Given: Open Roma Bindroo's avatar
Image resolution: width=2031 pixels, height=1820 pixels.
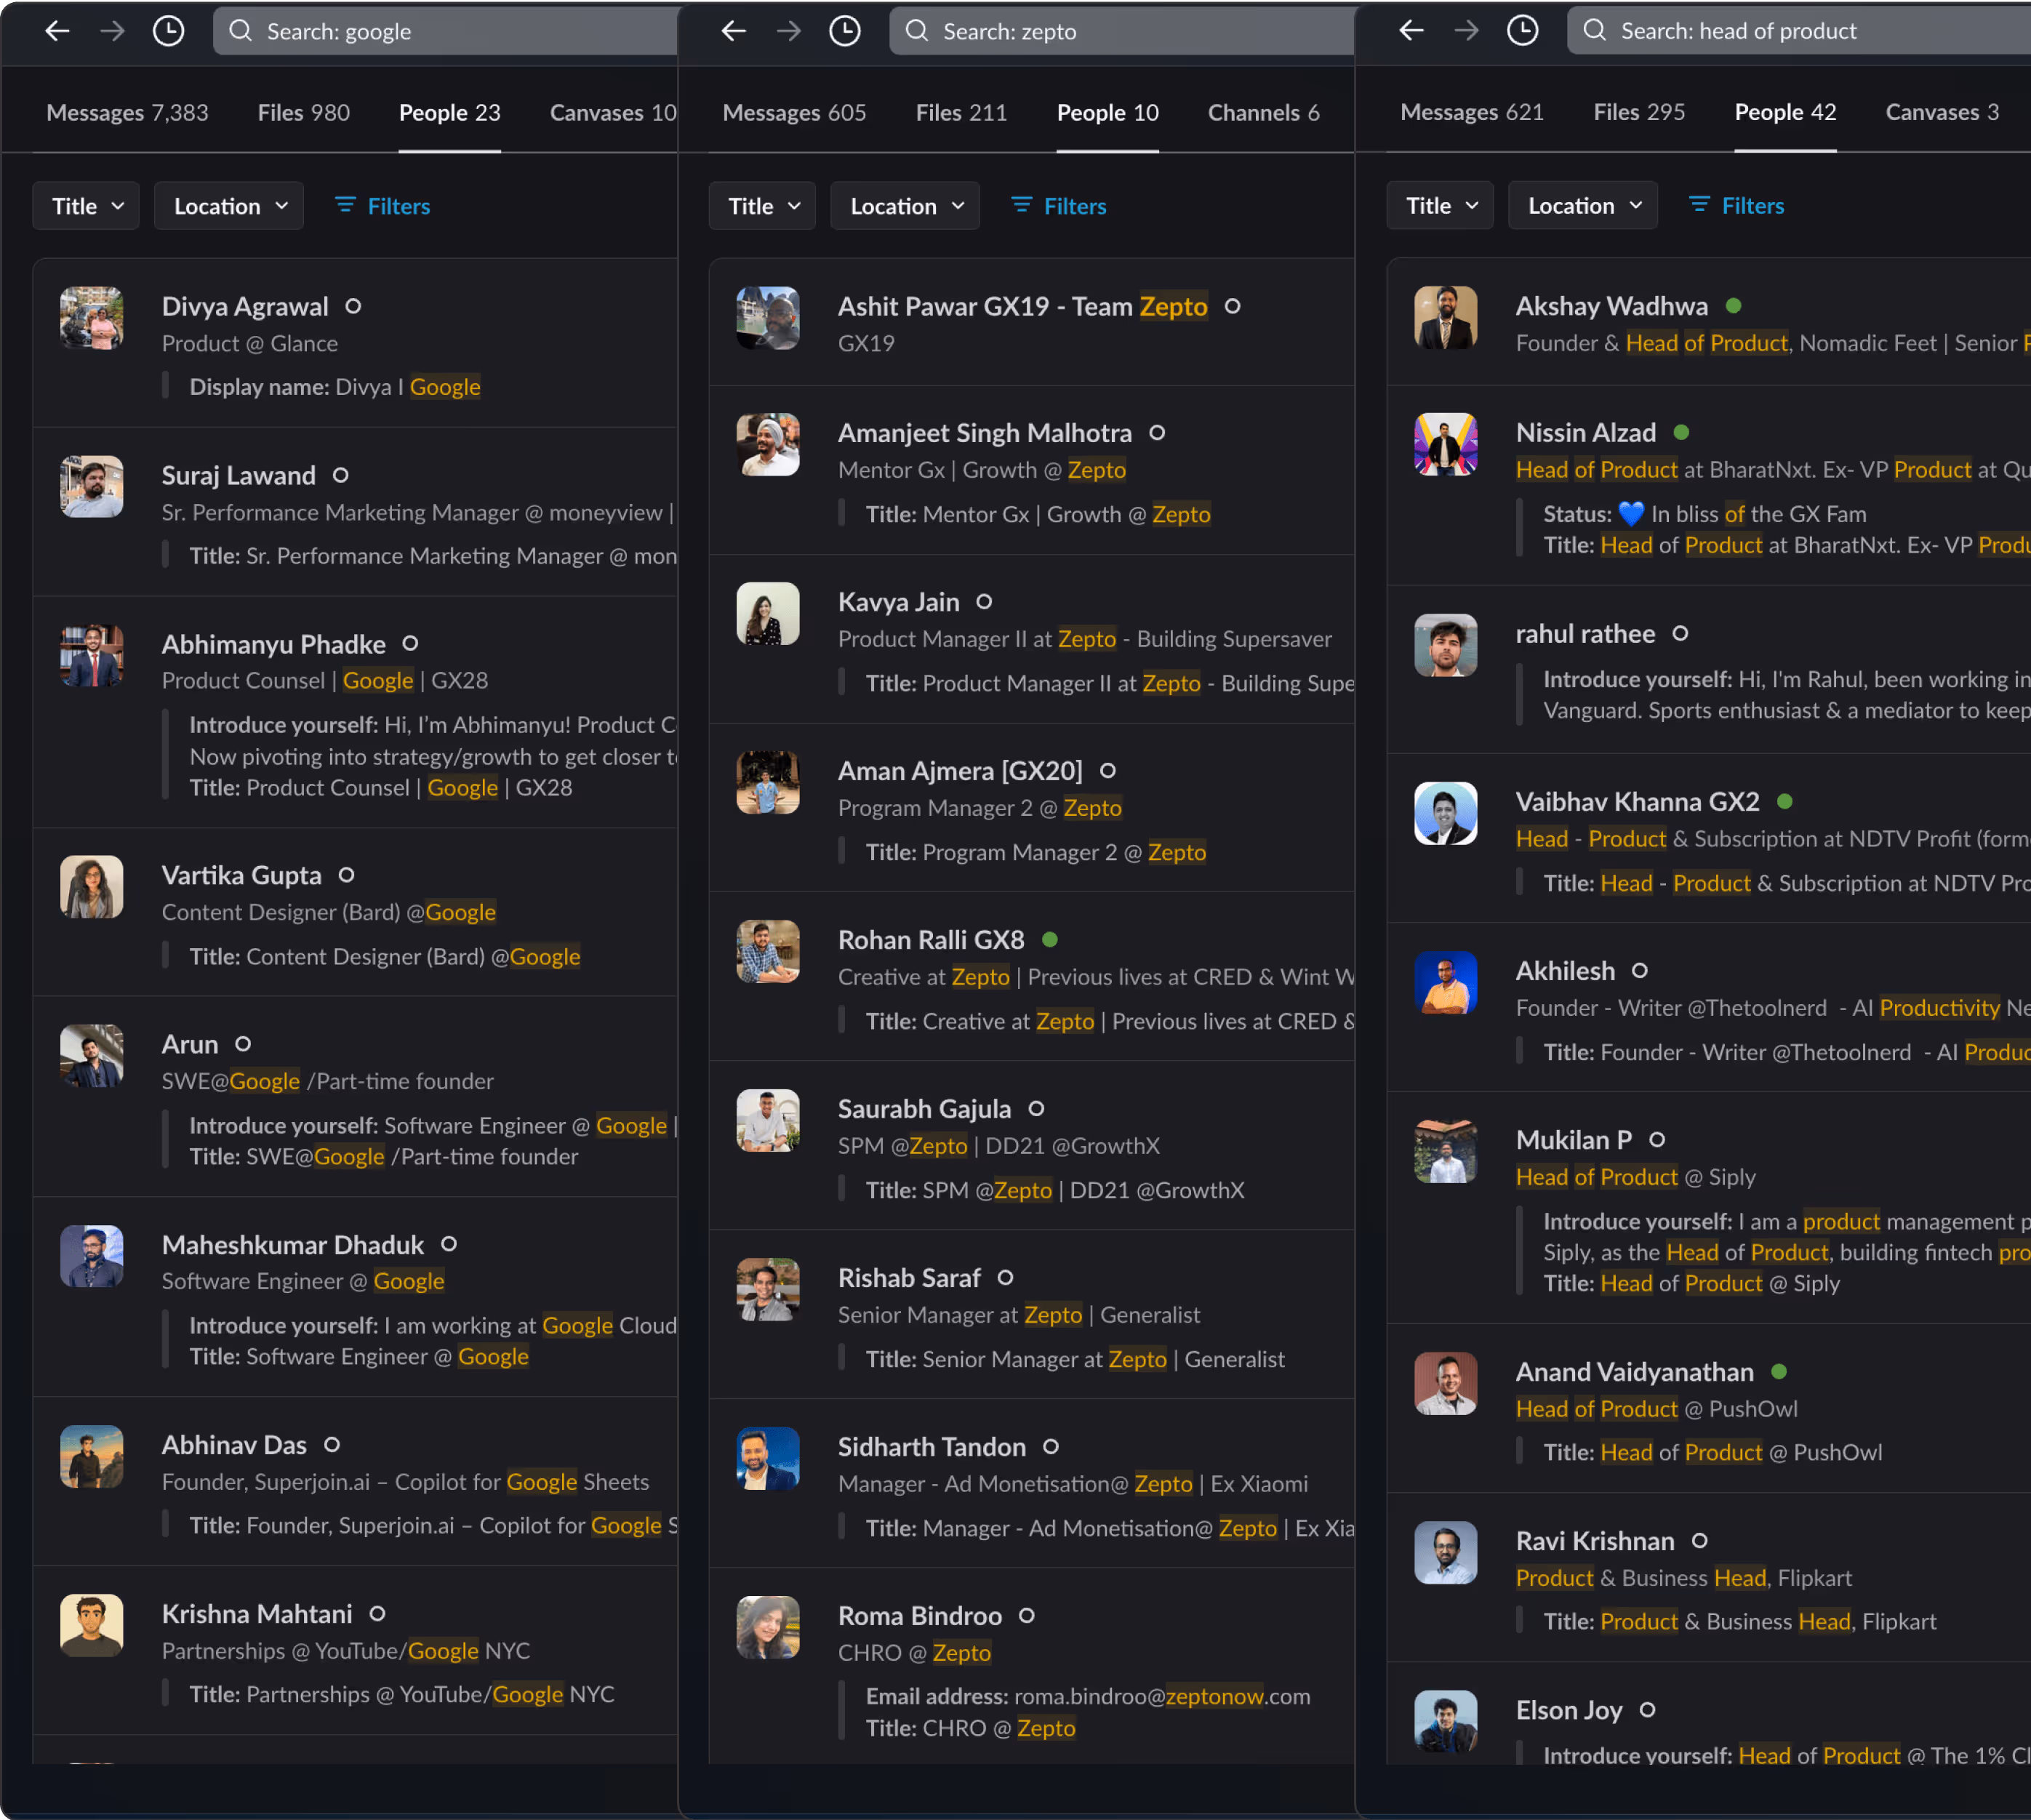Looking at the screenshot, I should pos(768,1628).
